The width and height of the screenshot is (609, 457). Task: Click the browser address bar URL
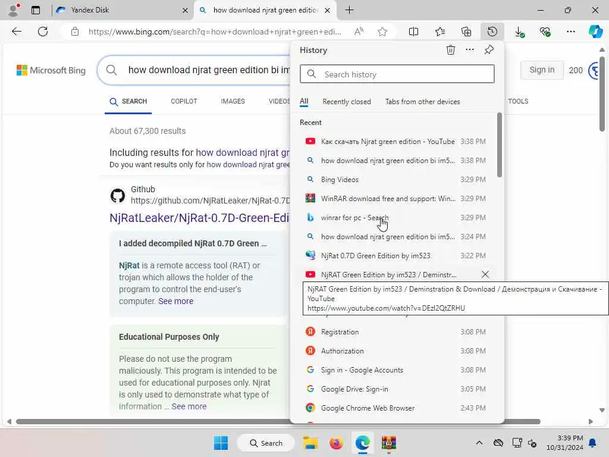pos(215,32)
